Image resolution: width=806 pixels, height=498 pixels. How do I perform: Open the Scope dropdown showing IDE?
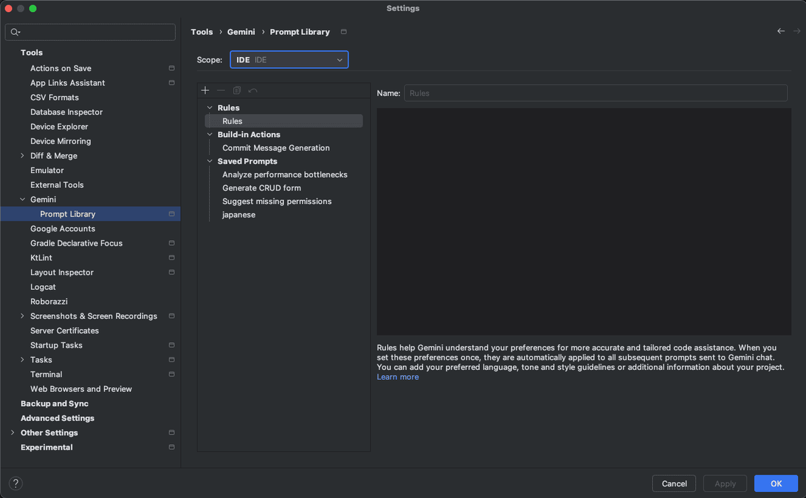[289, 60]
